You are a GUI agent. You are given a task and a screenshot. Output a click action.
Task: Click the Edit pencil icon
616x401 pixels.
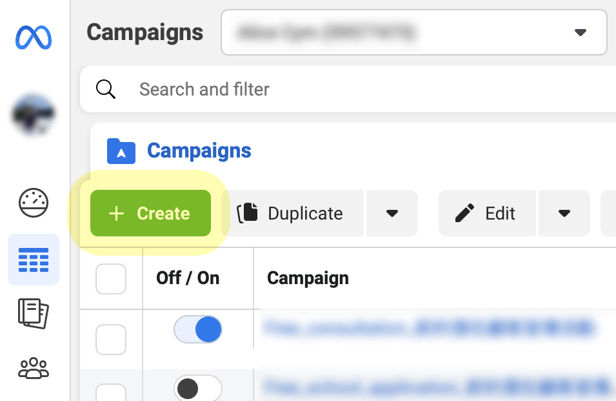coord(464,213)
